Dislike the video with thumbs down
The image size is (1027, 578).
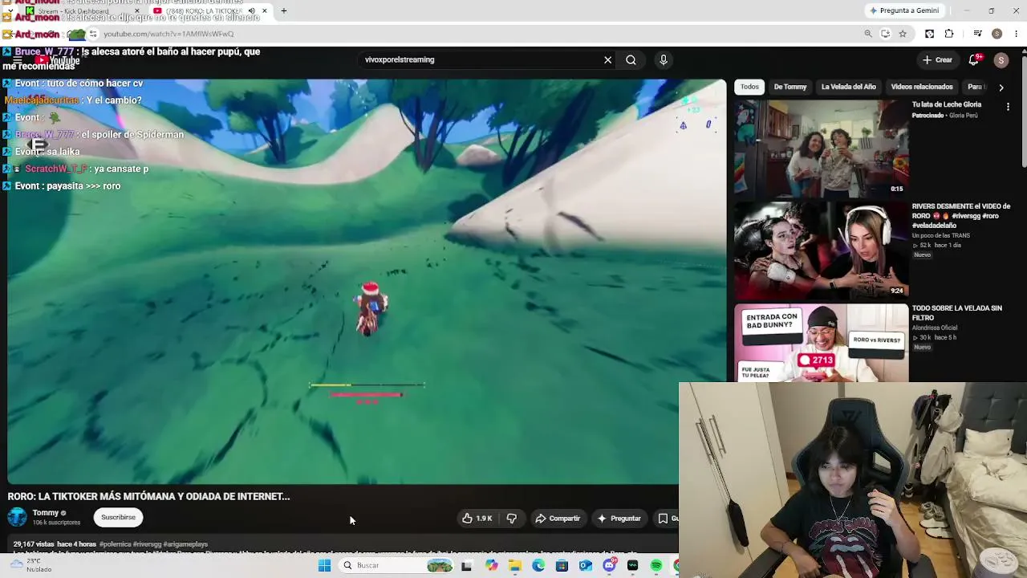point(511,519)
